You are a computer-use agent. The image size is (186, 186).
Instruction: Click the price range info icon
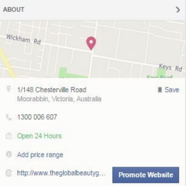(9, 154)
